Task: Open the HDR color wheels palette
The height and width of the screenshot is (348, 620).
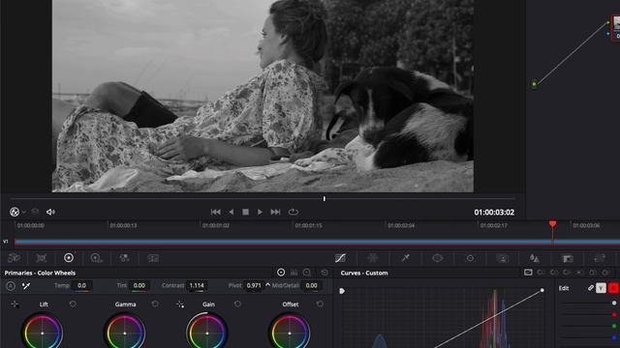Action: pyautogui.click(x=97, y=258)
